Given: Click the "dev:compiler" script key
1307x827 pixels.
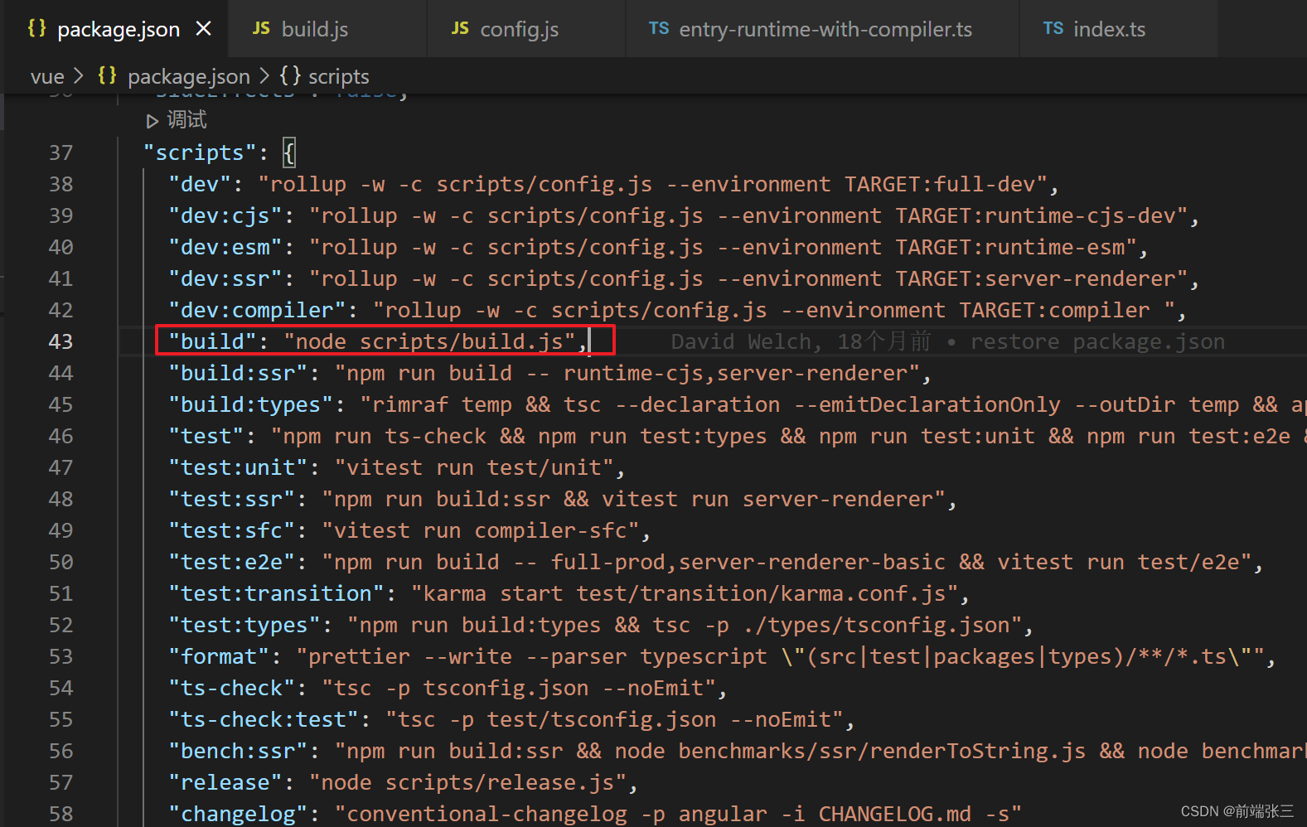Looking at the screenshot, I should pyautogui.click(x=257, y=310).
